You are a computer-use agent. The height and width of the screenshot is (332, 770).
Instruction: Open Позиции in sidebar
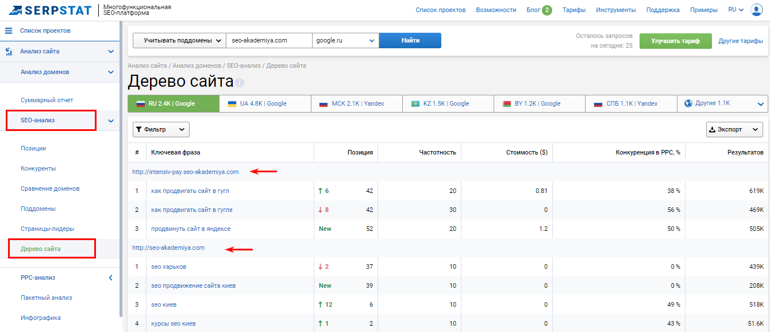pos(33,148)
